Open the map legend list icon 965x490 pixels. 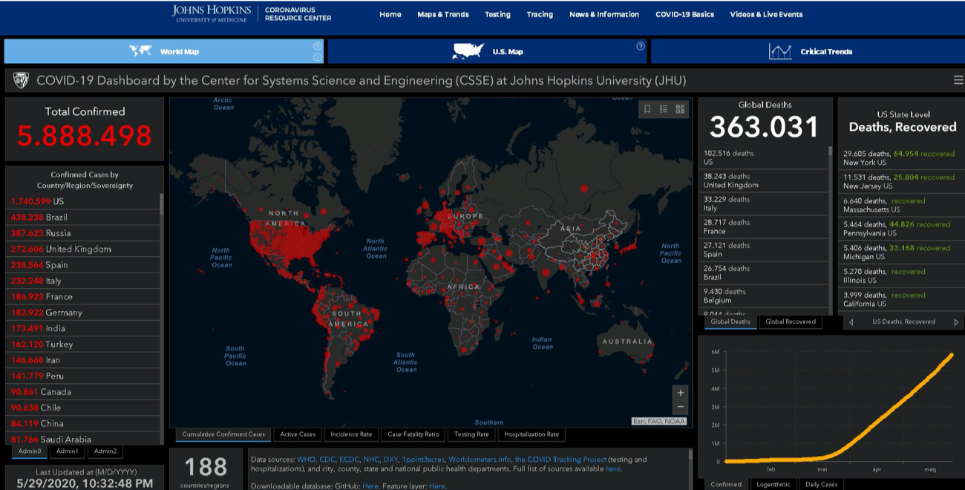tap(664, 109)
